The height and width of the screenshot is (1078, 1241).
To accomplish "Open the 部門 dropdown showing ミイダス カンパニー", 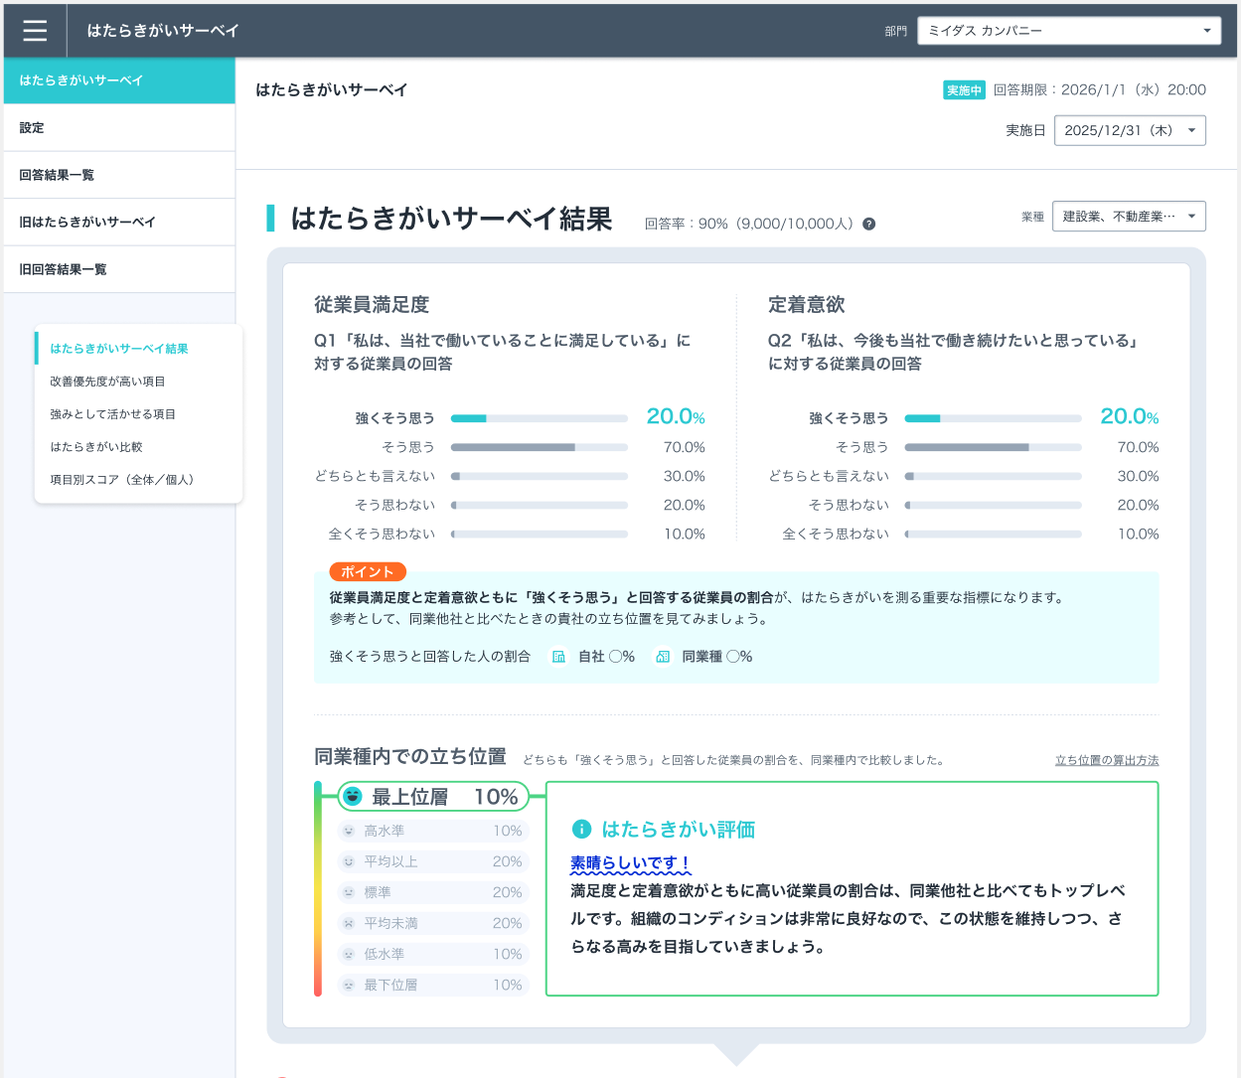I will point(1069,31).
